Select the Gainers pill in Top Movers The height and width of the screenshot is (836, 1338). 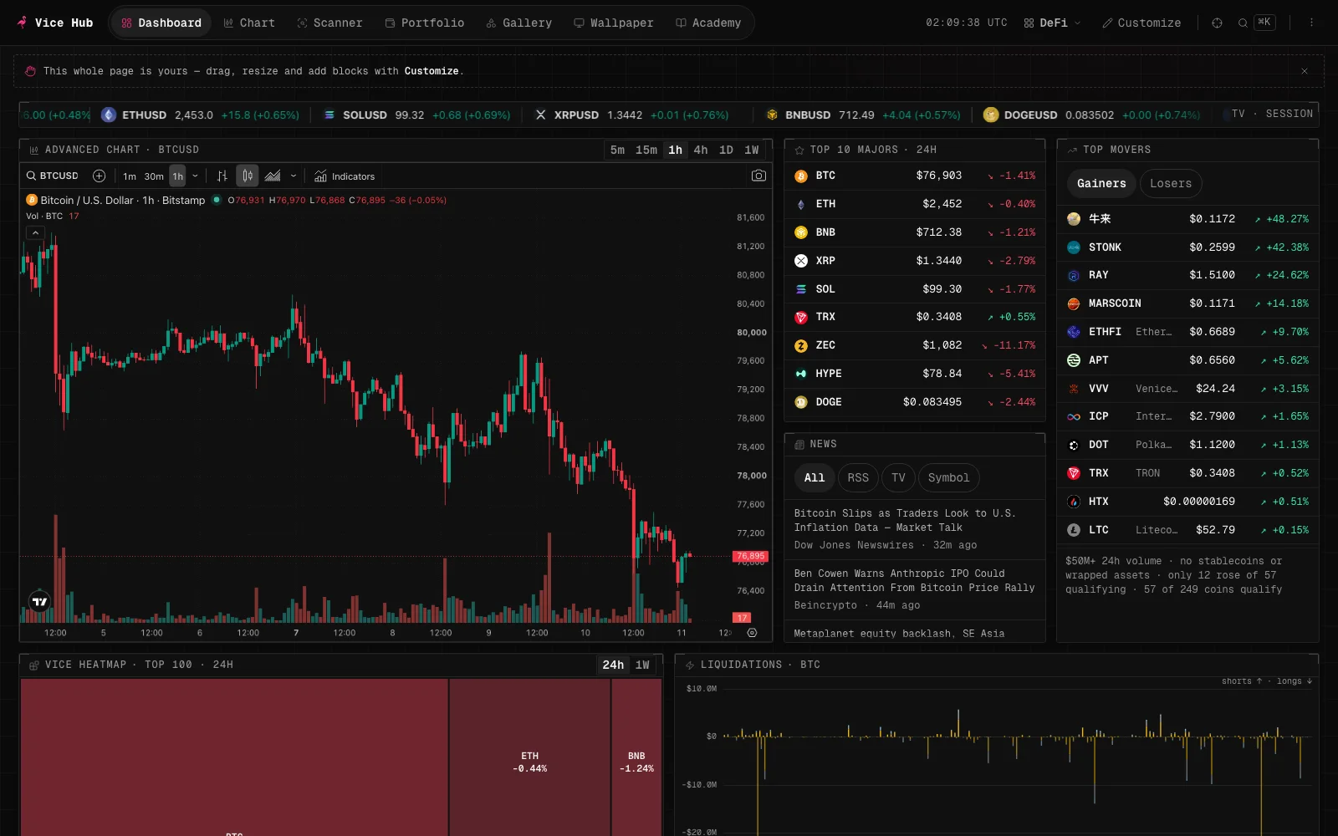tap(1101, 184)
